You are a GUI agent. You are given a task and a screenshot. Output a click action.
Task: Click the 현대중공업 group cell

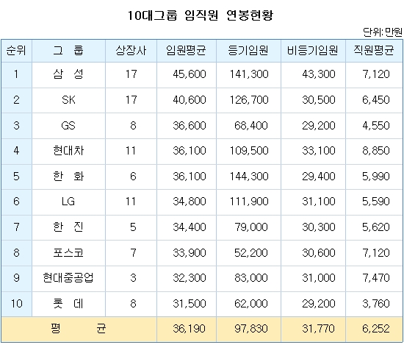[x=68, y=278]
